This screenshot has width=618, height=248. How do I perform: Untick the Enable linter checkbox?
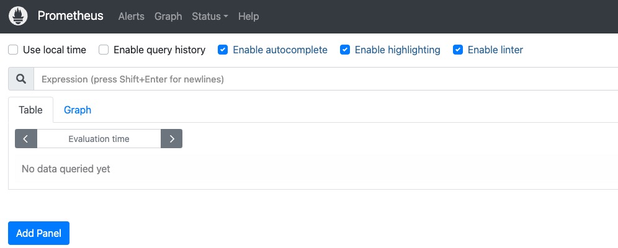coord(457,50)
